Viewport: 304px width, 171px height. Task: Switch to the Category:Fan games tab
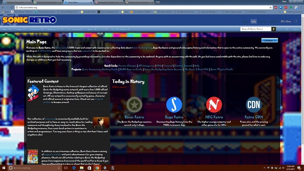pyautogui.click(x=17, y=2)
